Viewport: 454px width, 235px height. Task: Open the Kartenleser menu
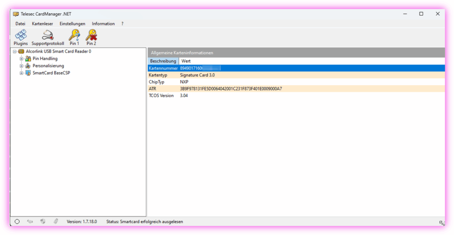pyautogui.click(x=43, y=23)
